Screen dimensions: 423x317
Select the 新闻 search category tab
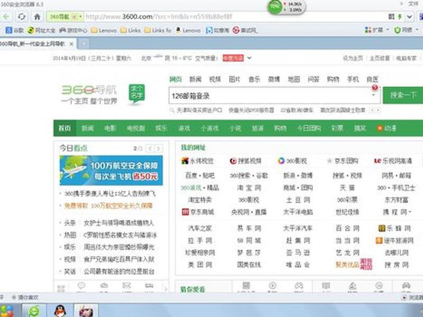tap(195, 79)
